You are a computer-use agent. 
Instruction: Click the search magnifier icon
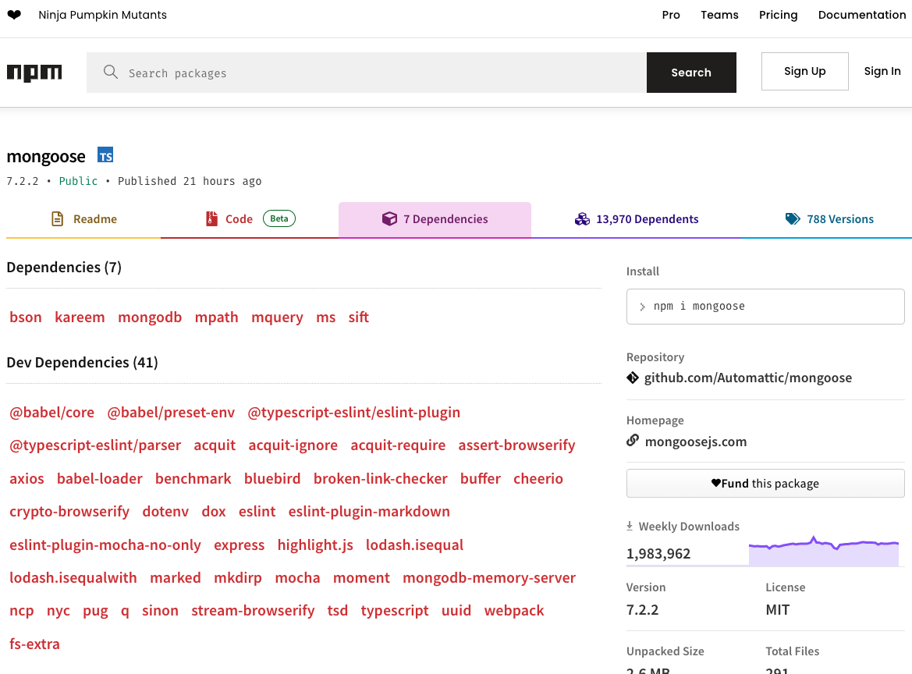pos(111,73)
